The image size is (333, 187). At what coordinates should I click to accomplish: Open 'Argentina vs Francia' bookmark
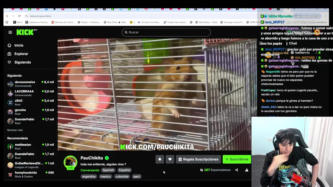click(37, 22)
